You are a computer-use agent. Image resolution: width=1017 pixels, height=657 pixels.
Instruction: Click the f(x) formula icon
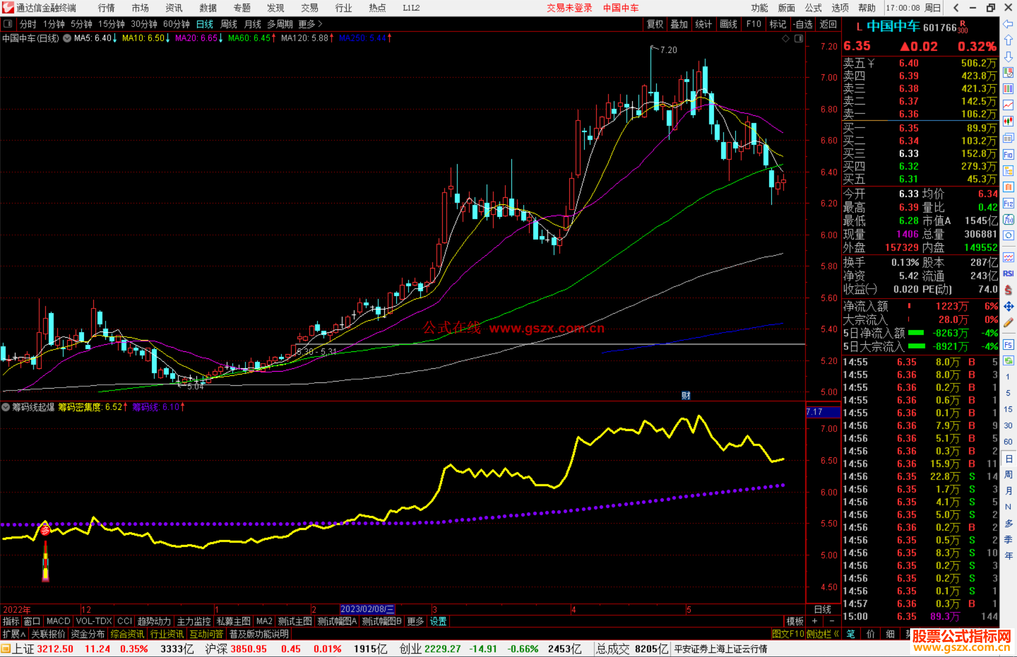1008,219
